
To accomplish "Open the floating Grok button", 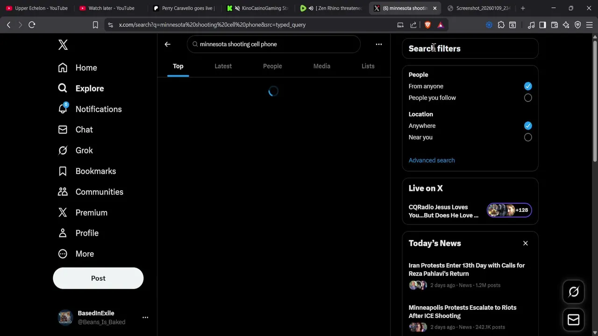I will 574,292.
